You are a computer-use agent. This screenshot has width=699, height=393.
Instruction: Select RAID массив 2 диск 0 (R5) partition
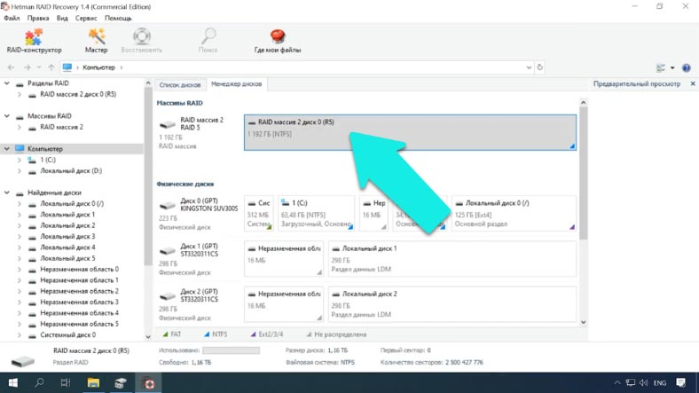pos(410,132)
